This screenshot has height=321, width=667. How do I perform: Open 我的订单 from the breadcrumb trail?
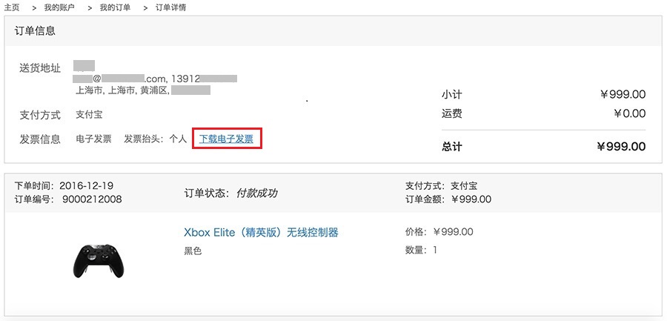coord(114,7)
